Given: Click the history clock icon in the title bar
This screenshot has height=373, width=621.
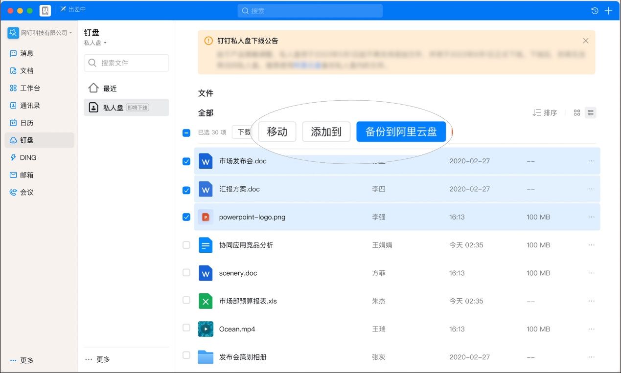Looking at the screenshot, I should (x=595, y=11).
